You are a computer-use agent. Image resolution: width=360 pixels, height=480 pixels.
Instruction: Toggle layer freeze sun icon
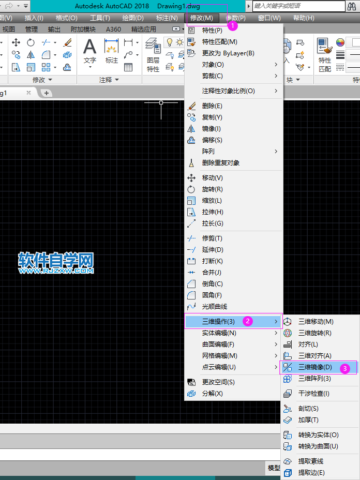[179, 42]
